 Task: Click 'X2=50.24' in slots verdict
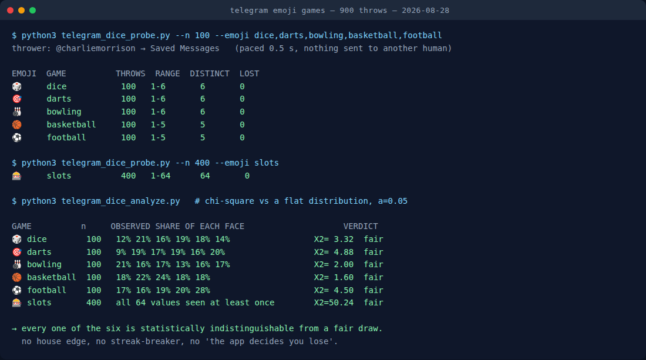pyautogui.click(x=334, y=303)
